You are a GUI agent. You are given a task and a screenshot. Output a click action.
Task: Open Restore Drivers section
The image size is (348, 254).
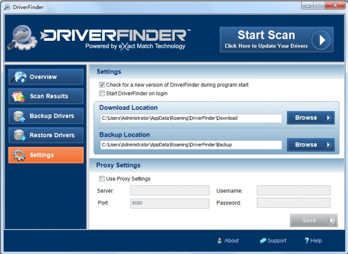point(46,135)
